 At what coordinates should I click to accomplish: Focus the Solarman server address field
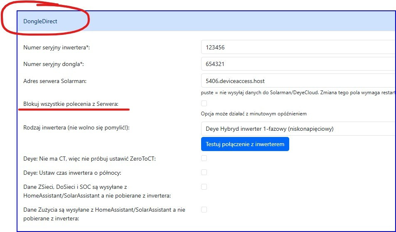tap(298, 81)
